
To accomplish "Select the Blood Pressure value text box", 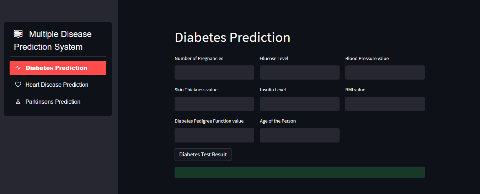I will click(x=385, y=72).
